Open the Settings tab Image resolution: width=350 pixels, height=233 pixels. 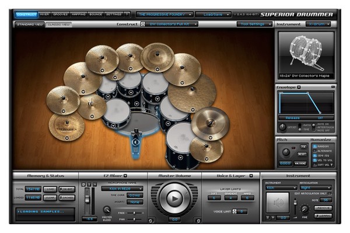tap(114, 15)
